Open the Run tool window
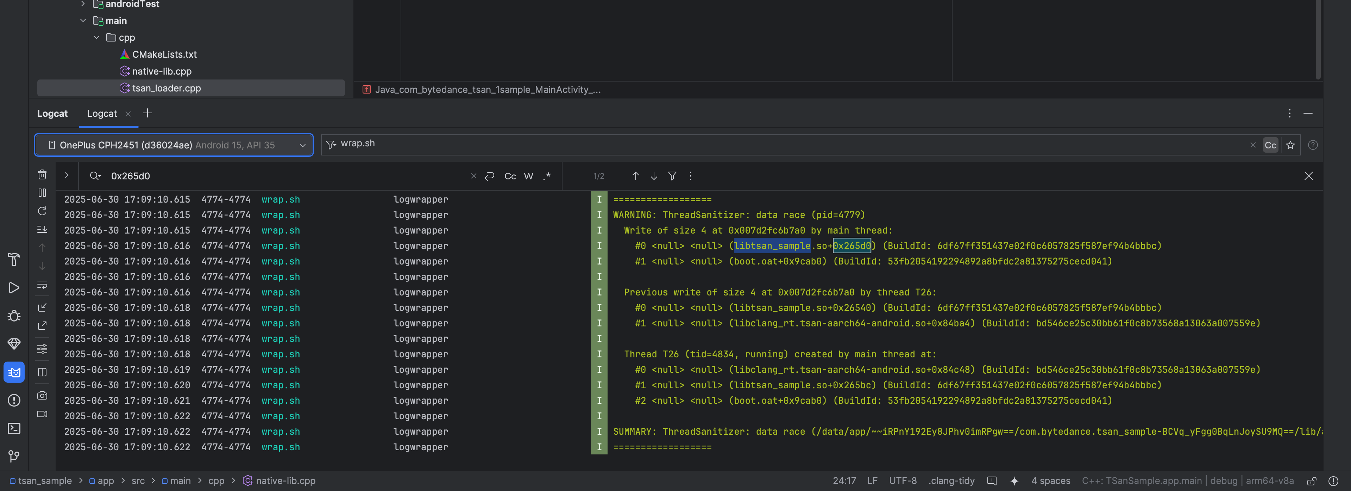This screenshot has width=1351, height=491. [14, 288]
